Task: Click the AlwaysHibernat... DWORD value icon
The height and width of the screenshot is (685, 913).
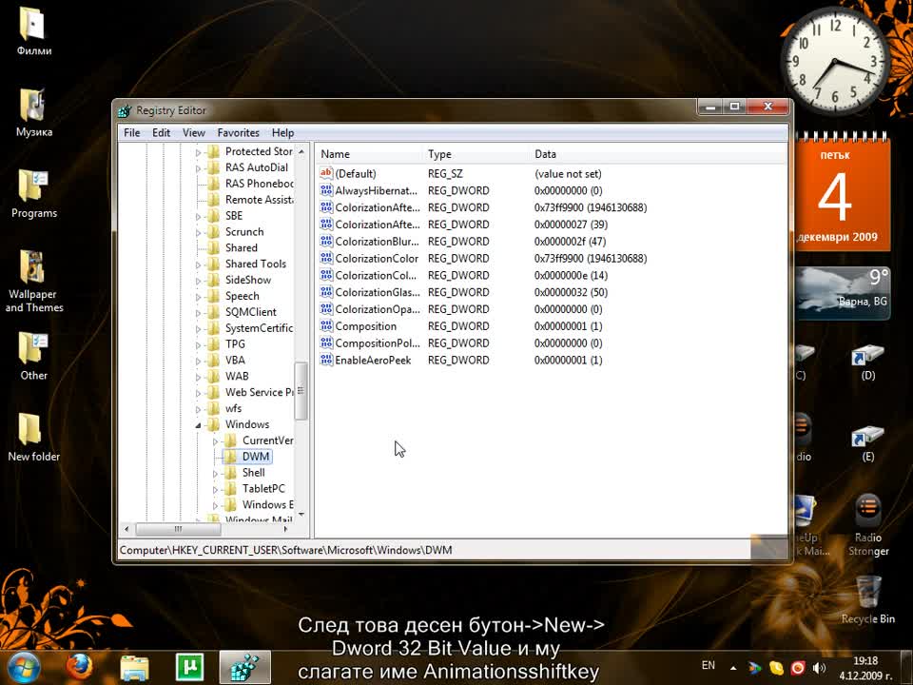Action: point(326,190)
